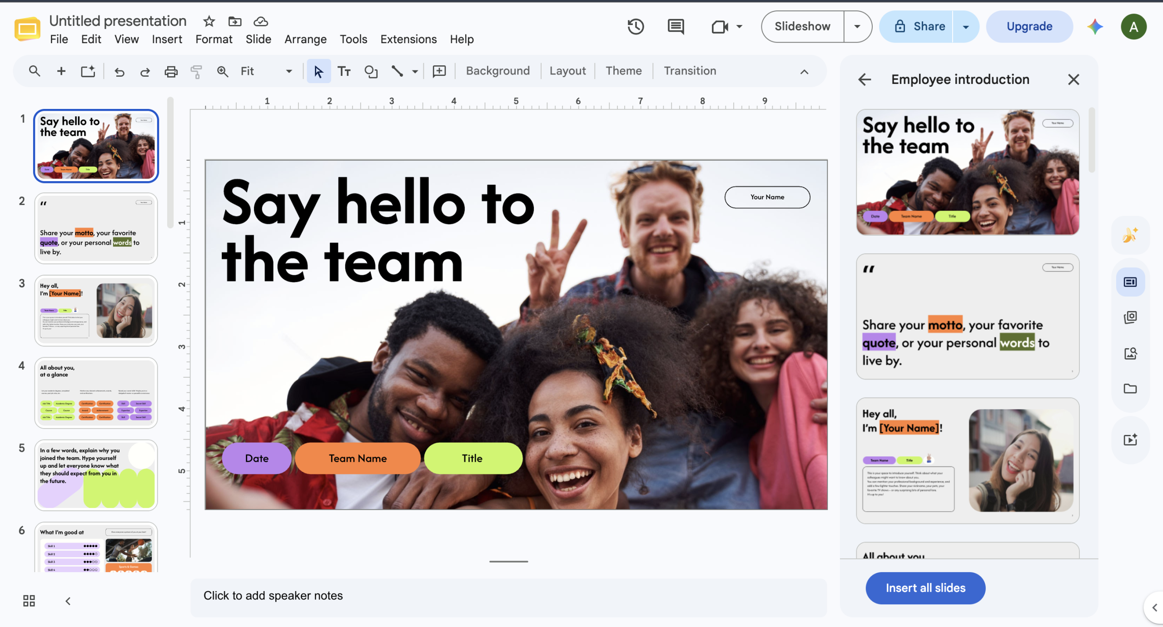Activate the paint format tool
The width and height of the screenshot is (1163, 627).
click(x=196, y=71)
